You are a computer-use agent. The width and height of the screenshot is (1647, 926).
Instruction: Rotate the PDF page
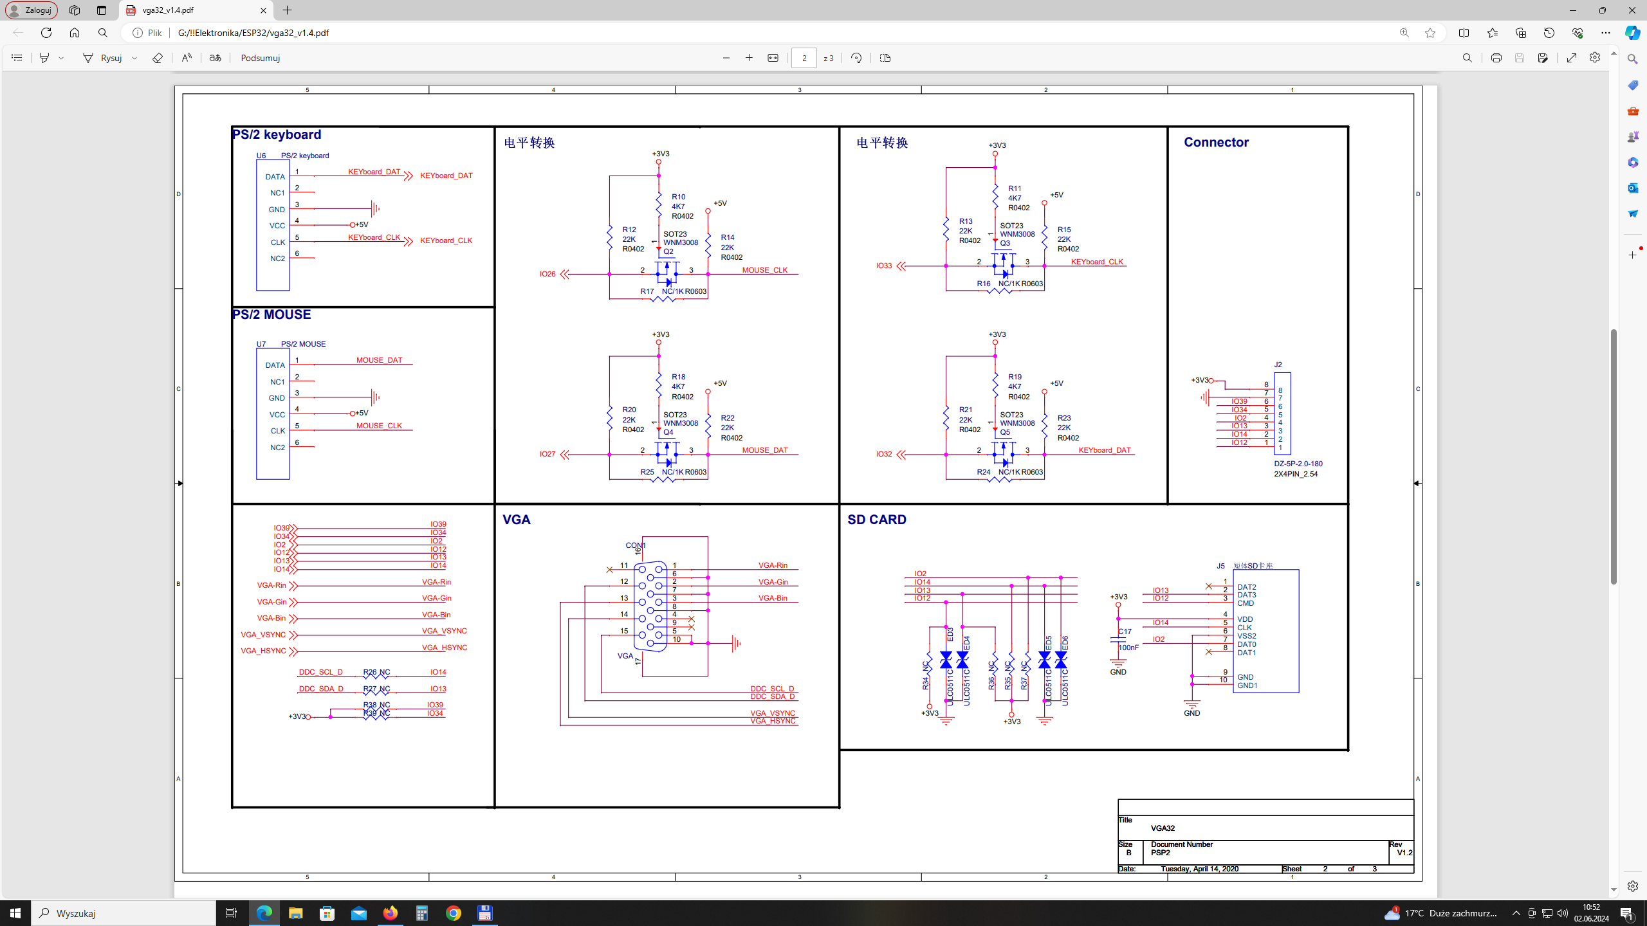pyautogui.click(x=856, y=58)
